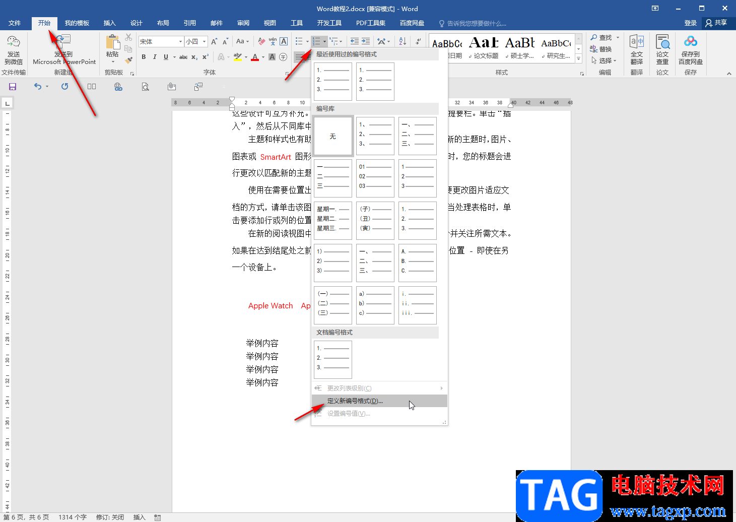Open the undo history dropdown arrow
Image resolution: width=736 pixels, height=522 pixels.
47,87
